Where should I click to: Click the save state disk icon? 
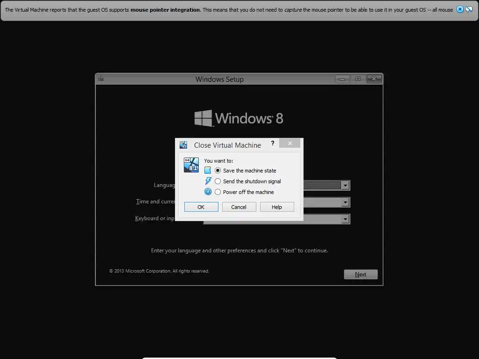207,170
